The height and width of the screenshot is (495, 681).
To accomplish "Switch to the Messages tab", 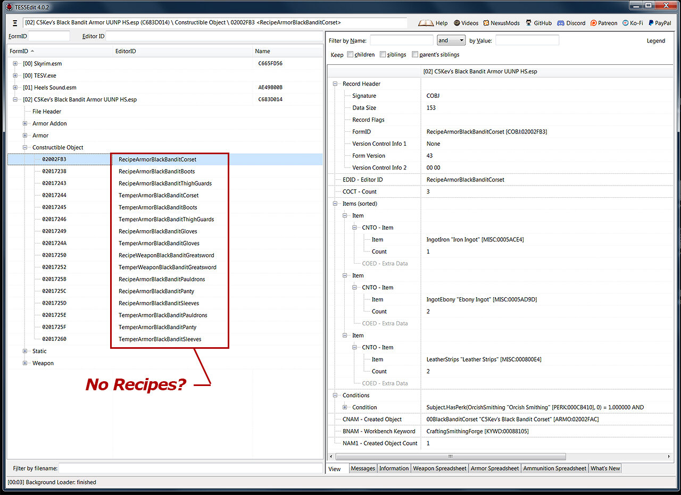I will pyautogui.click(x=363, y=468).
